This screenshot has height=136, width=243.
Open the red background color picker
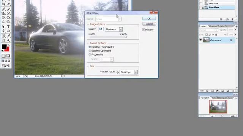point(8,50)
